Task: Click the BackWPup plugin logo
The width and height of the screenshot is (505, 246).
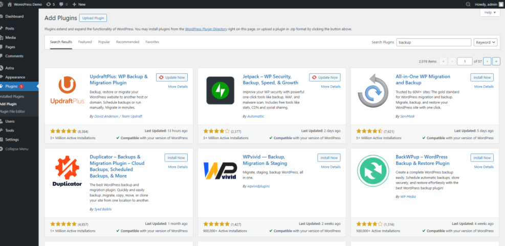Action: (x=374, y=171)
